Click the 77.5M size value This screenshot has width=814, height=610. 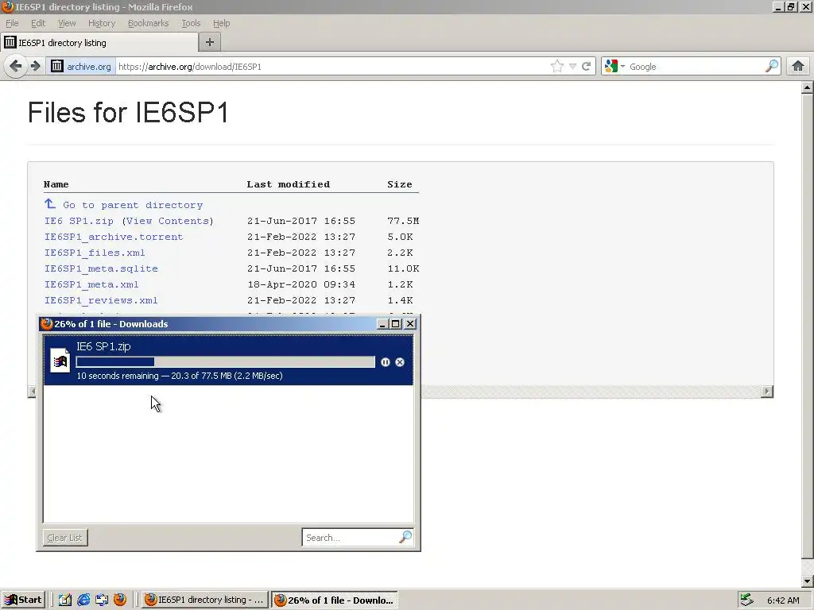(403, 221)
